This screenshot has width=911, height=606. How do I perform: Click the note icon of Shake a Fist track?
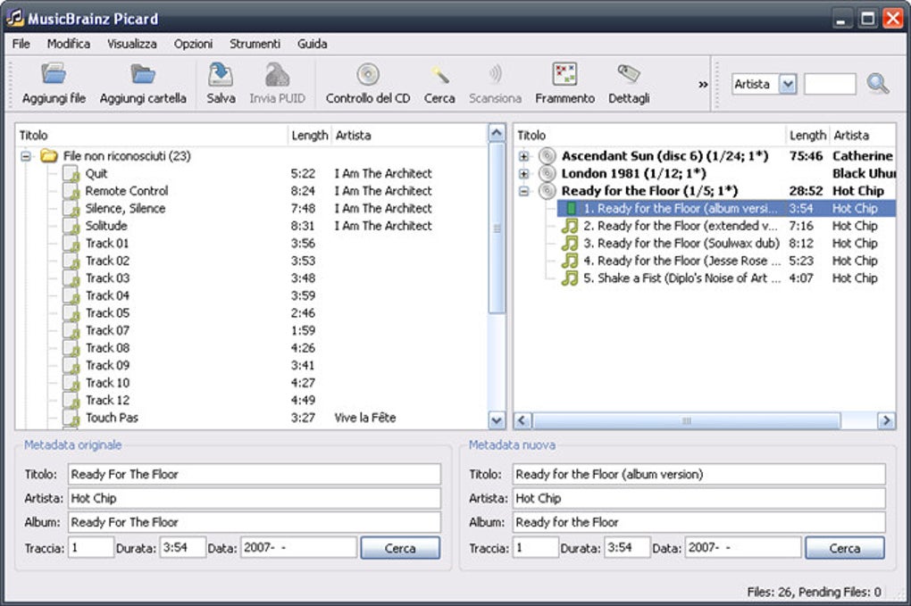click(570, 278)
